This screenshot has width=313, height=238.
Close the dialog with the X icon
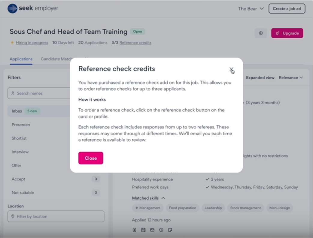231,70
